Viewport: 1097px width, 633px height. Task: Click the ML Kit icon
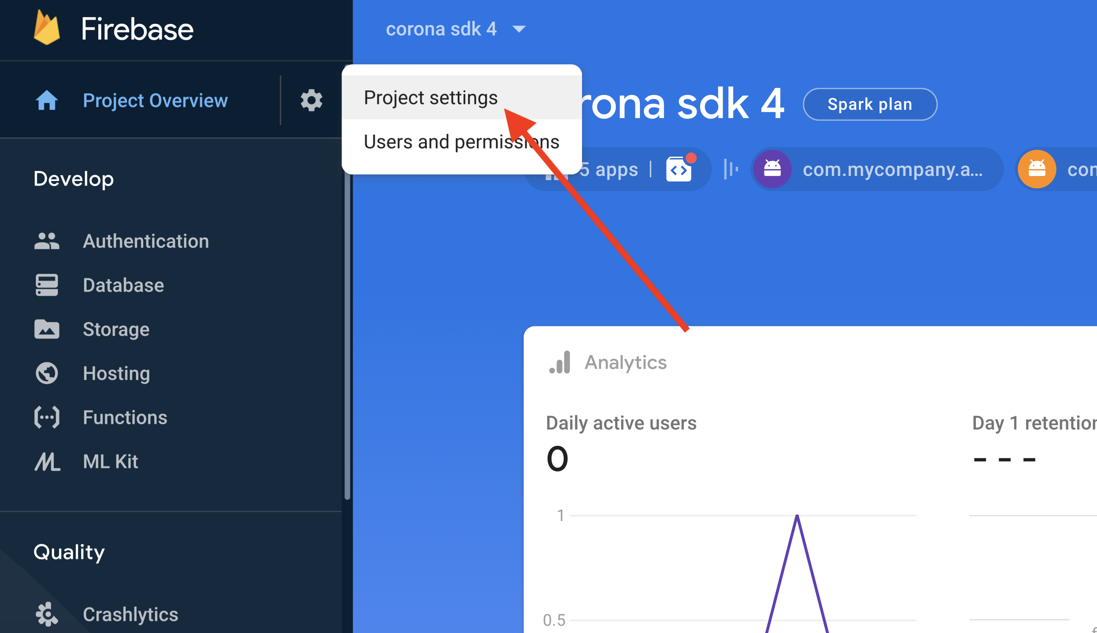[x=47, y=462]
